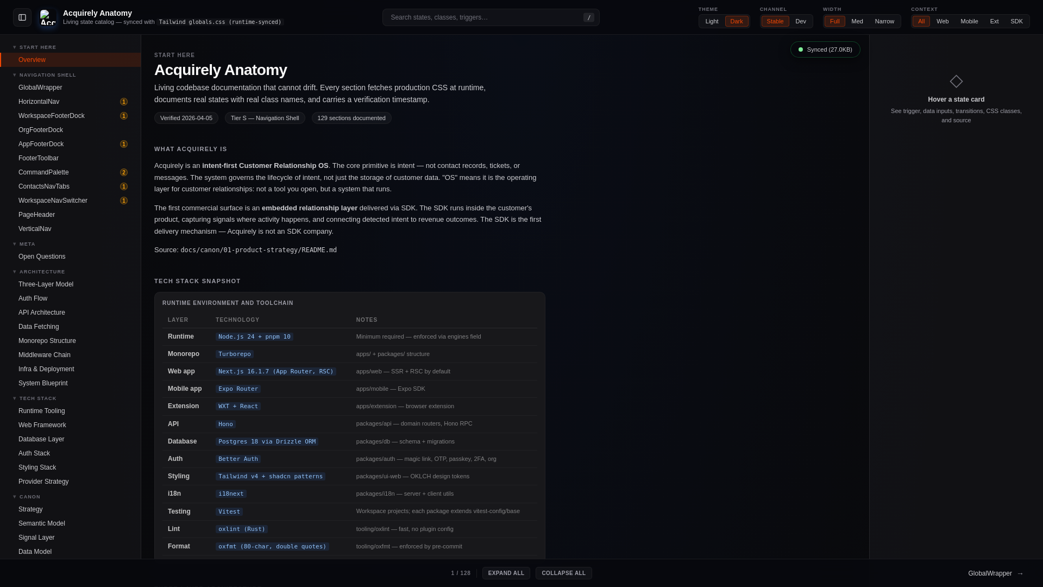Viewport: 1043px width, 587px height.
Task: Open the Middleware Chain page
Action: pos(71,355)
